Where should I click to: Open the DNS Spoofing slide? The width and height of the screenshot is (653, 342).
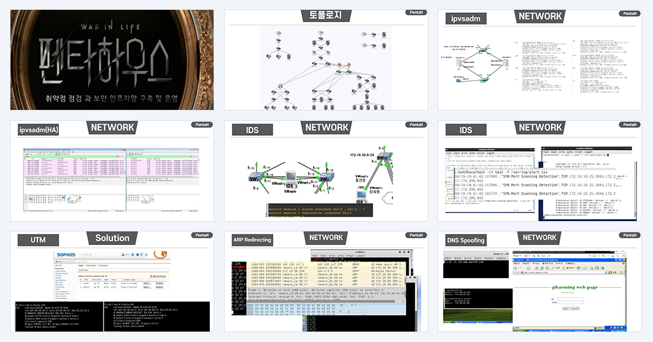539,282
